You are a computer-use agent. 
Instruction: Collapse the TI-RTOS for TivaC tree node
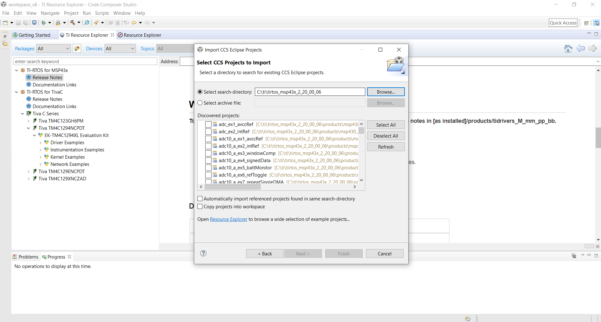pyautogui.click(x=17, y=92)
